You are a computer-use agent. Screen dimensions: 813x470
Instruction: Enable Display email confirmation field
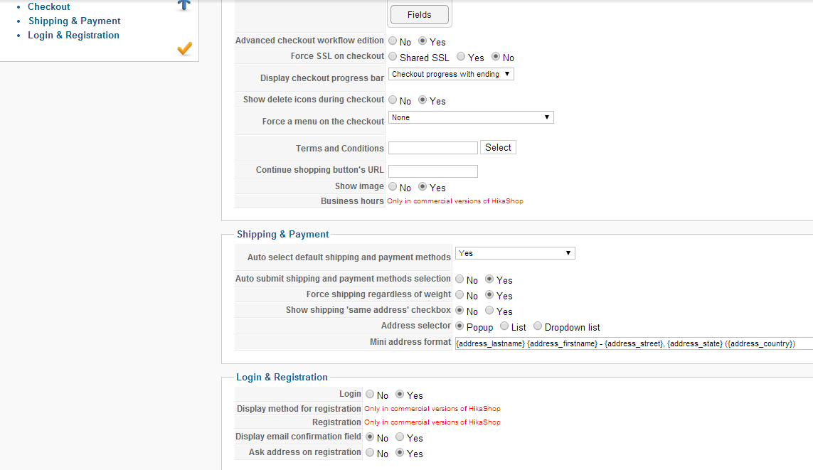tap(400, 437)
